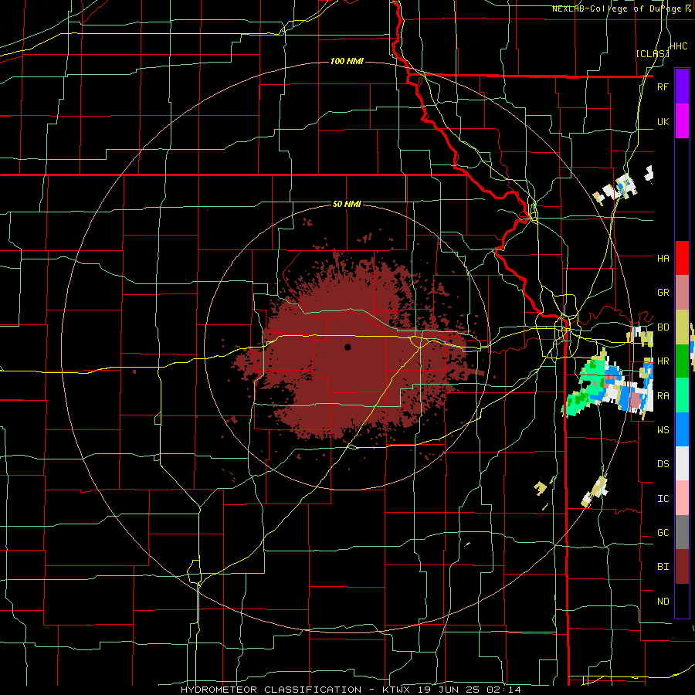Click the 'BD' legend label
This screenshot has width=695, height=695.
pyautogui.click(x=663, y=327)
